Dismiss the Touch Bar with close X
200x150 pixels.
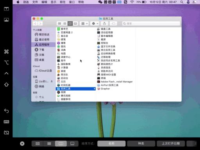click(22, 144)
